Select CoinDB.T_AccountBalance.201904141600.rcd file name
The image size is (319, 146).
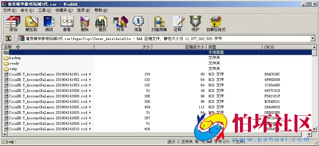pyautogui.click(x=48, y=96)
